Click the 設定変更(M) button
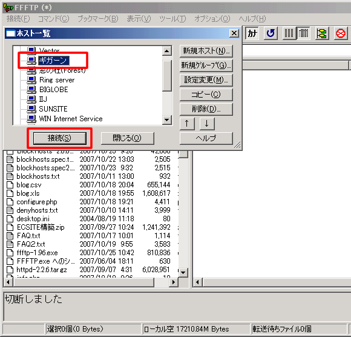Image resolution: width=351 pixels, height=337 pixels. click(206, 80)
